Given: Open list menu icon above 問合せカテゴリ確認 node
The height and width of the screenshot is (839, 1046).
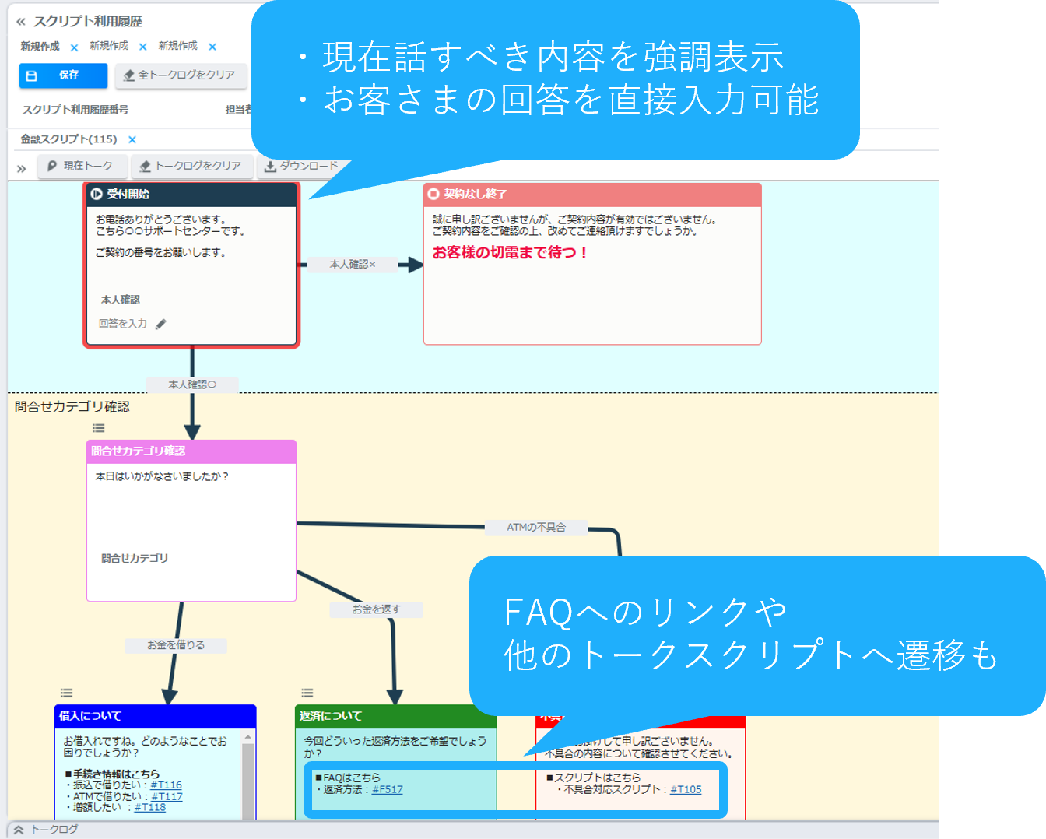Looking at the screenshot, I should pos(99,428).
